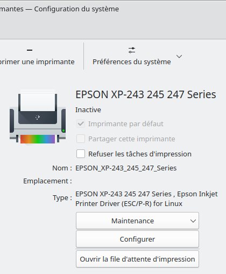The width and height of the screenshot is (226, 274).
Task: Click the rainbow paper output on printer icon
Action: [38, 139]
